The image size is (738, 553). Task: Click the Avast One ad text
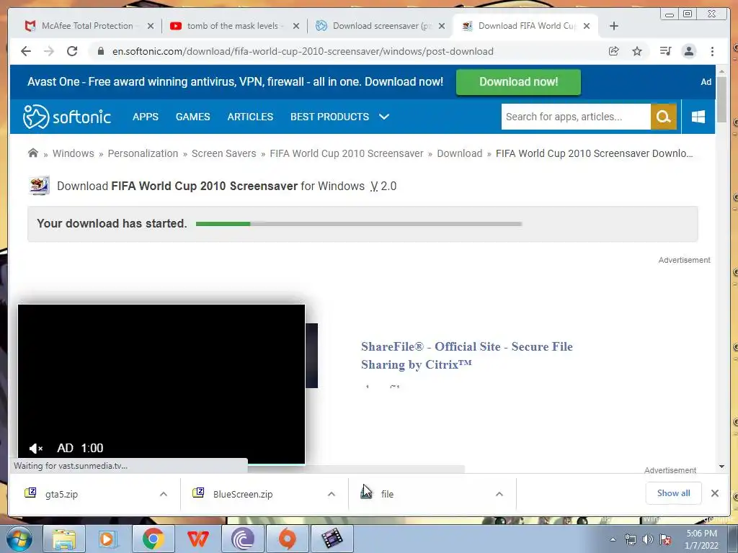pos(236,82)
